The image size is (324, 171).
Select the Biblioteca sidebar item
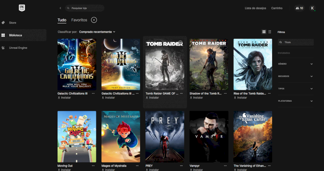coord(16,35)
